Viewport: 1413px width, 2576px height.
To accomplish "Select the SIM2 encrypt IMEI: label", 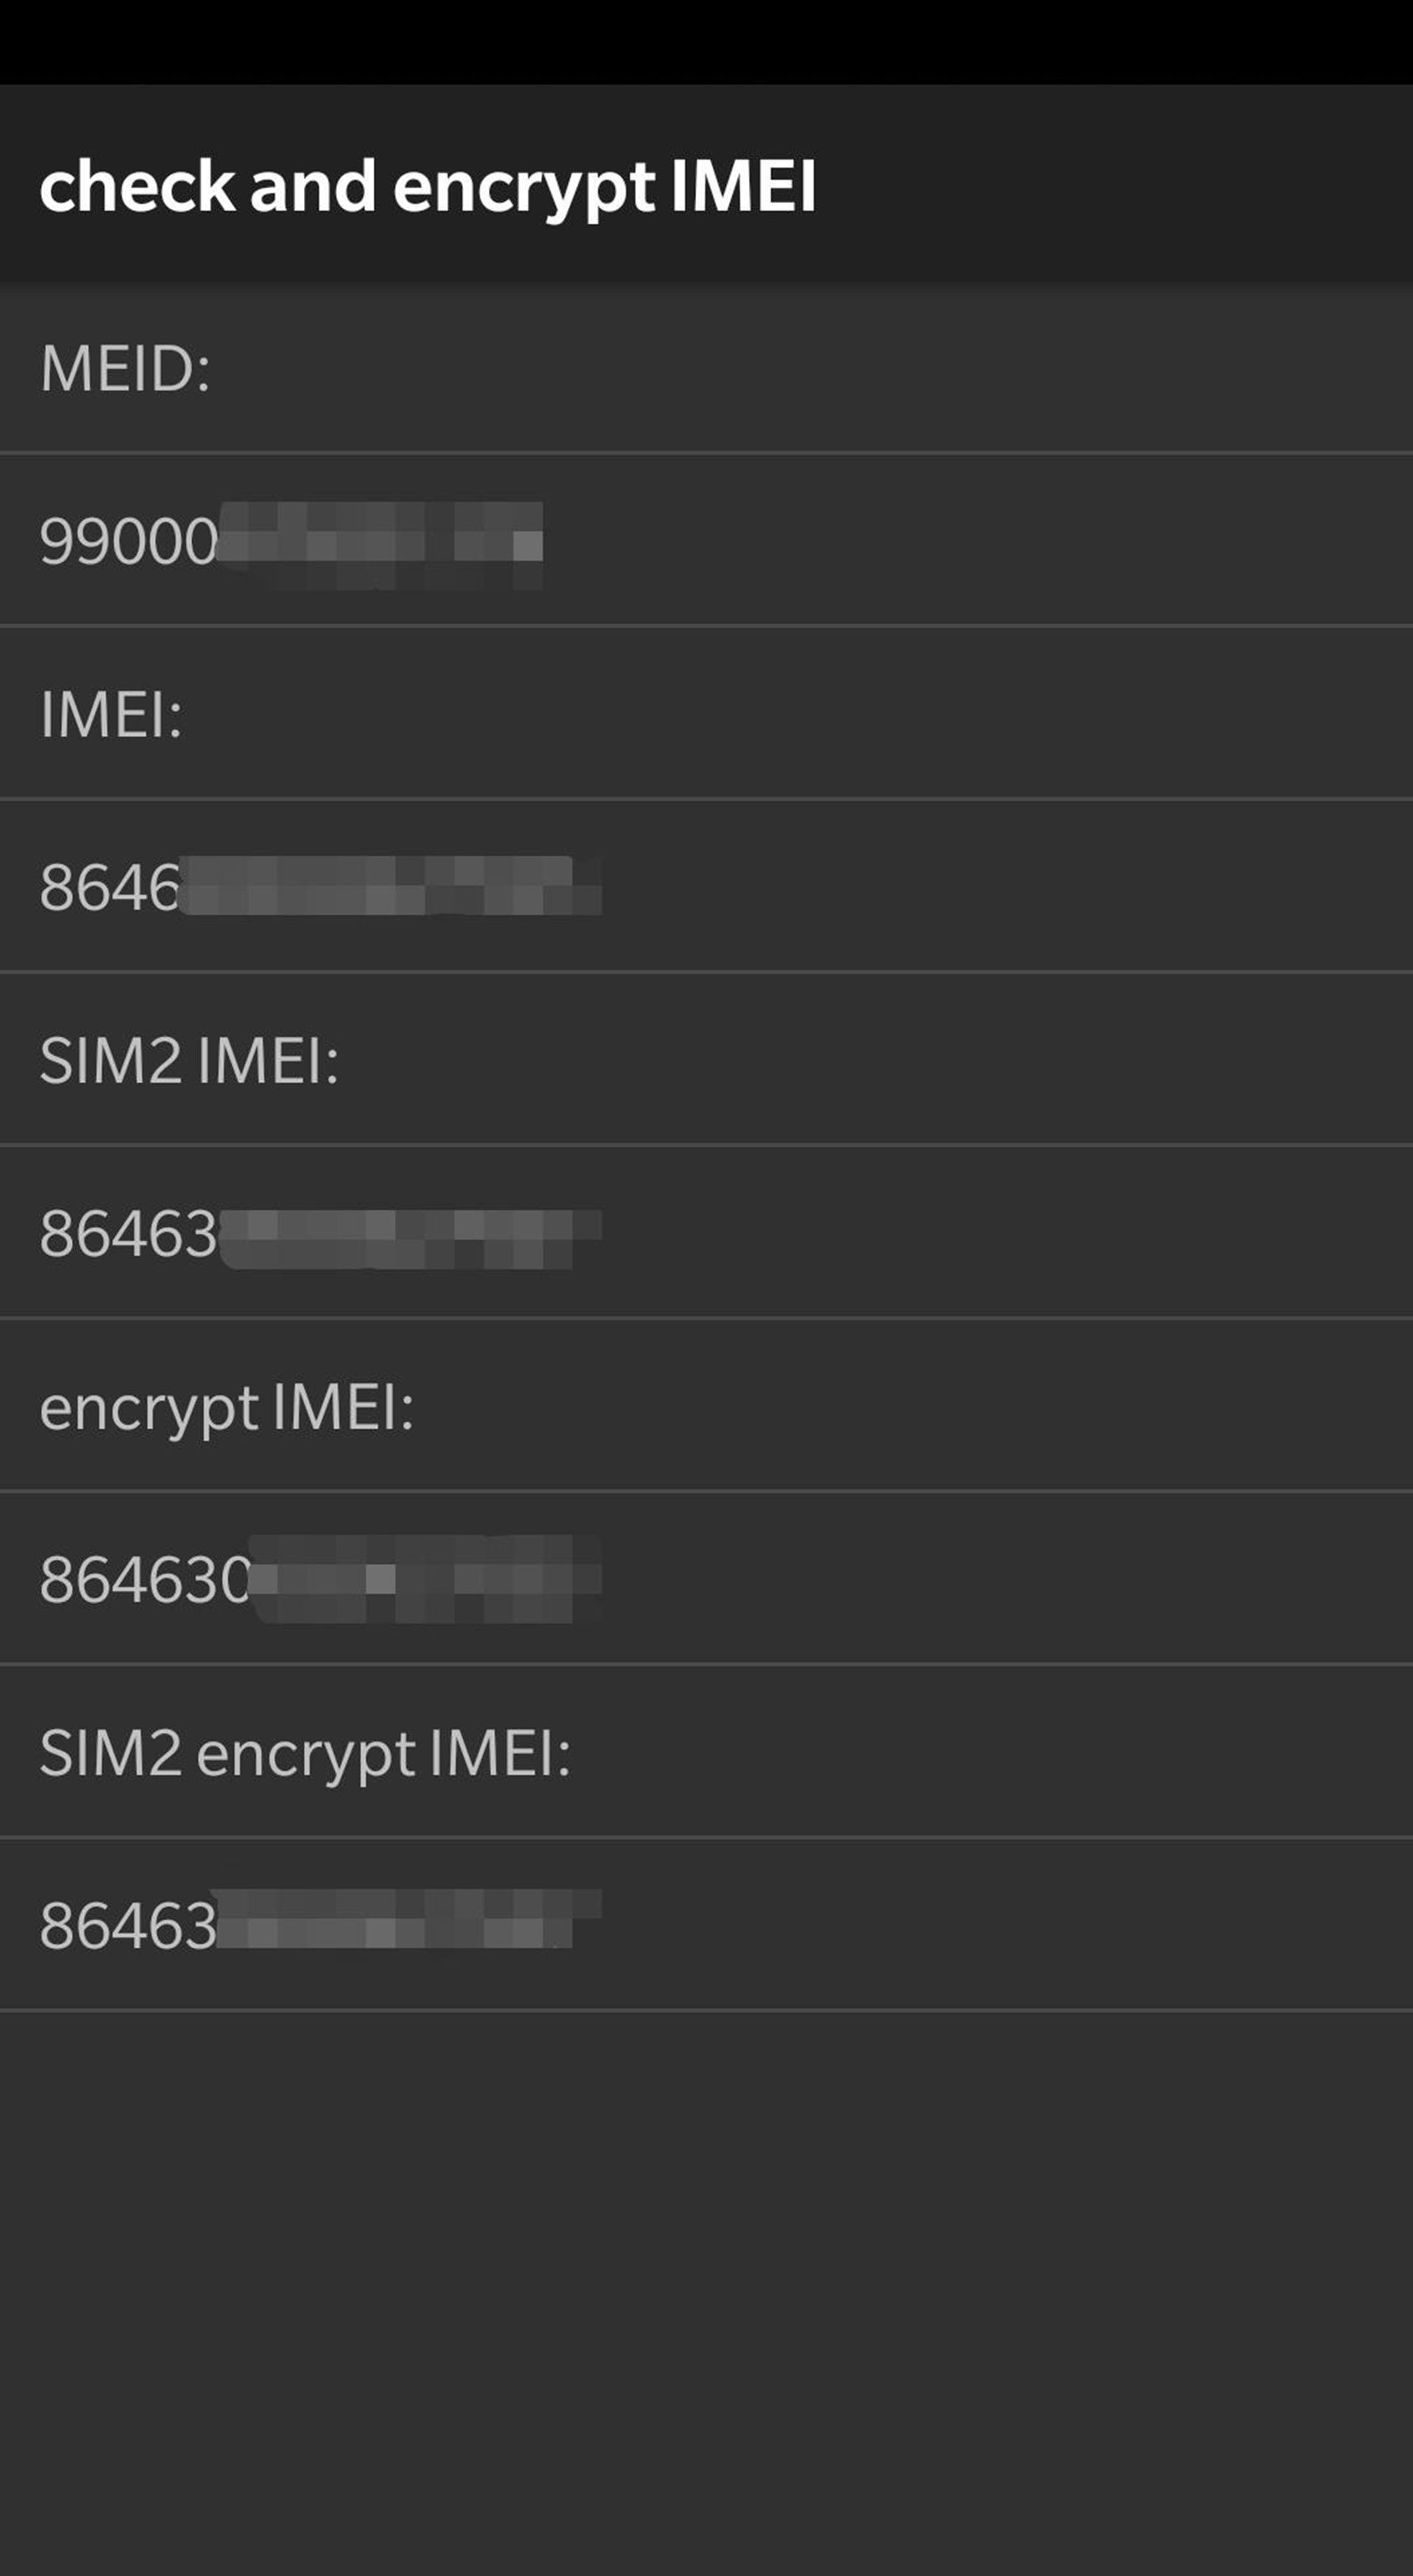I will 305,1754.
